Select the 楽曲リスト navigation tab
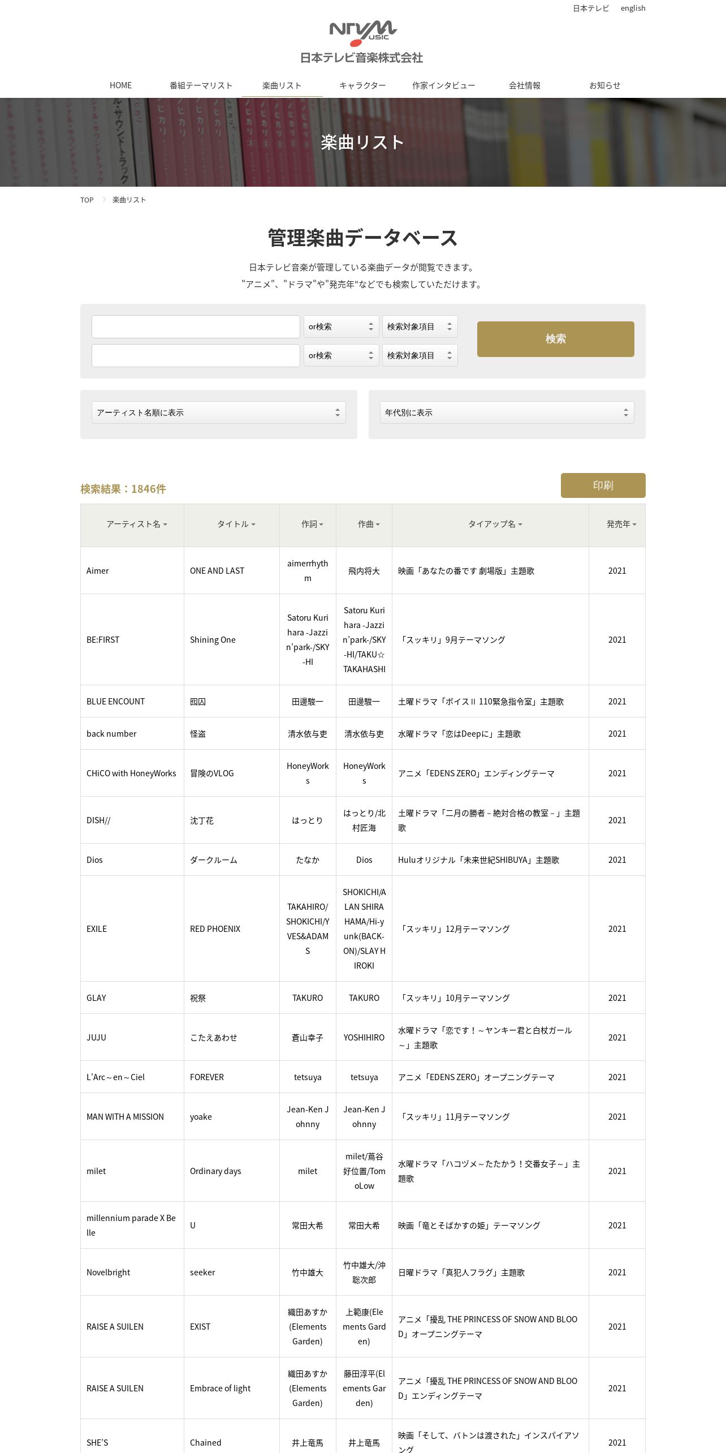Image resolution: width=726 pixels, height=1453 pixels. [282, 85]
